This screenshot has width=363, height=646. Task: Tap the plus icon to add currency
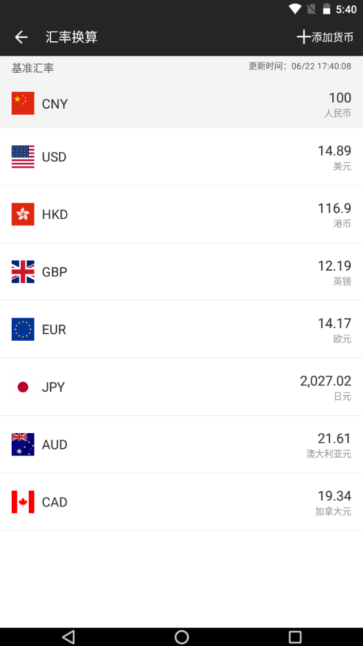pos(303,37)
